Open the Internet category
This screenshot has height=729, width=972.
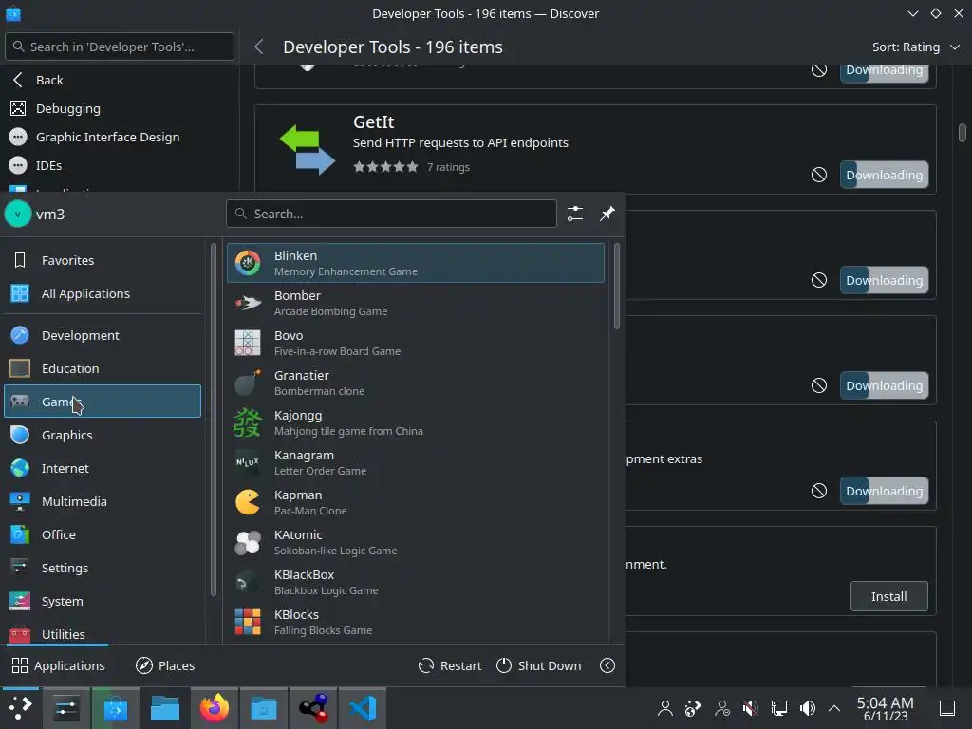point(103,468)
